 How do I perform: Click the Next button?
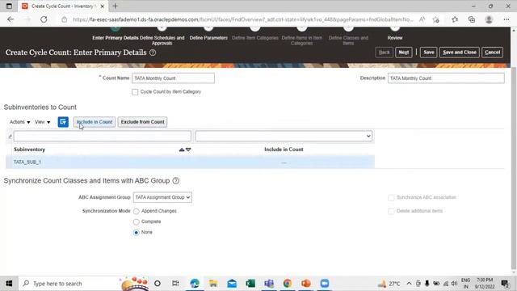[x=404, y=52]
